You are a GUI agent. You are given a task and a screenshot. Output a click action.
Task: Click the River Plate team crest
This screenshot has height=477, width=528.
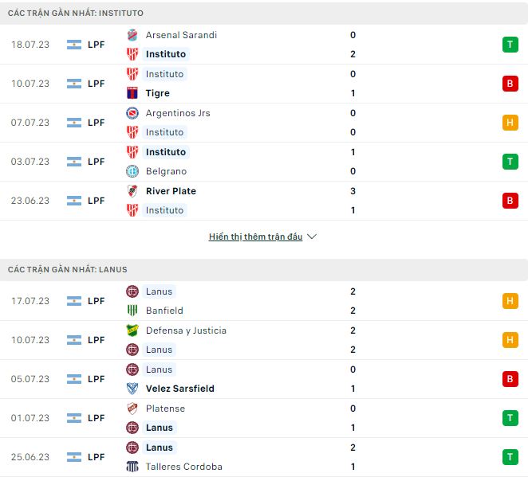tap(132, 191)
